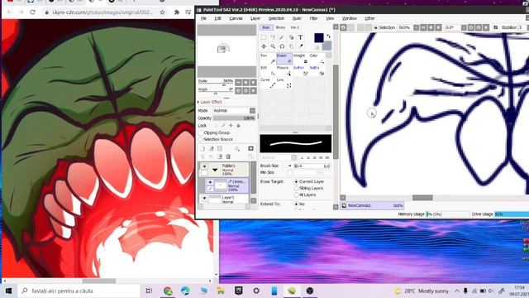Zoom in using the navigator plus button

pos(245,83)
